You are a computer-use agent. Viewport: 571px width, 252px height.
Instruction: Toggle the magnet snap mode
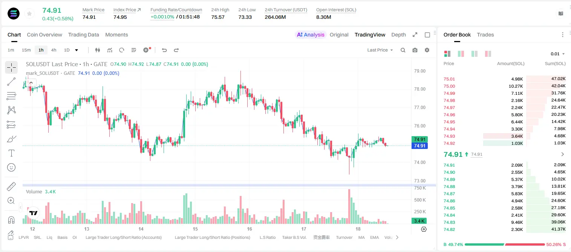coord(11,220)
